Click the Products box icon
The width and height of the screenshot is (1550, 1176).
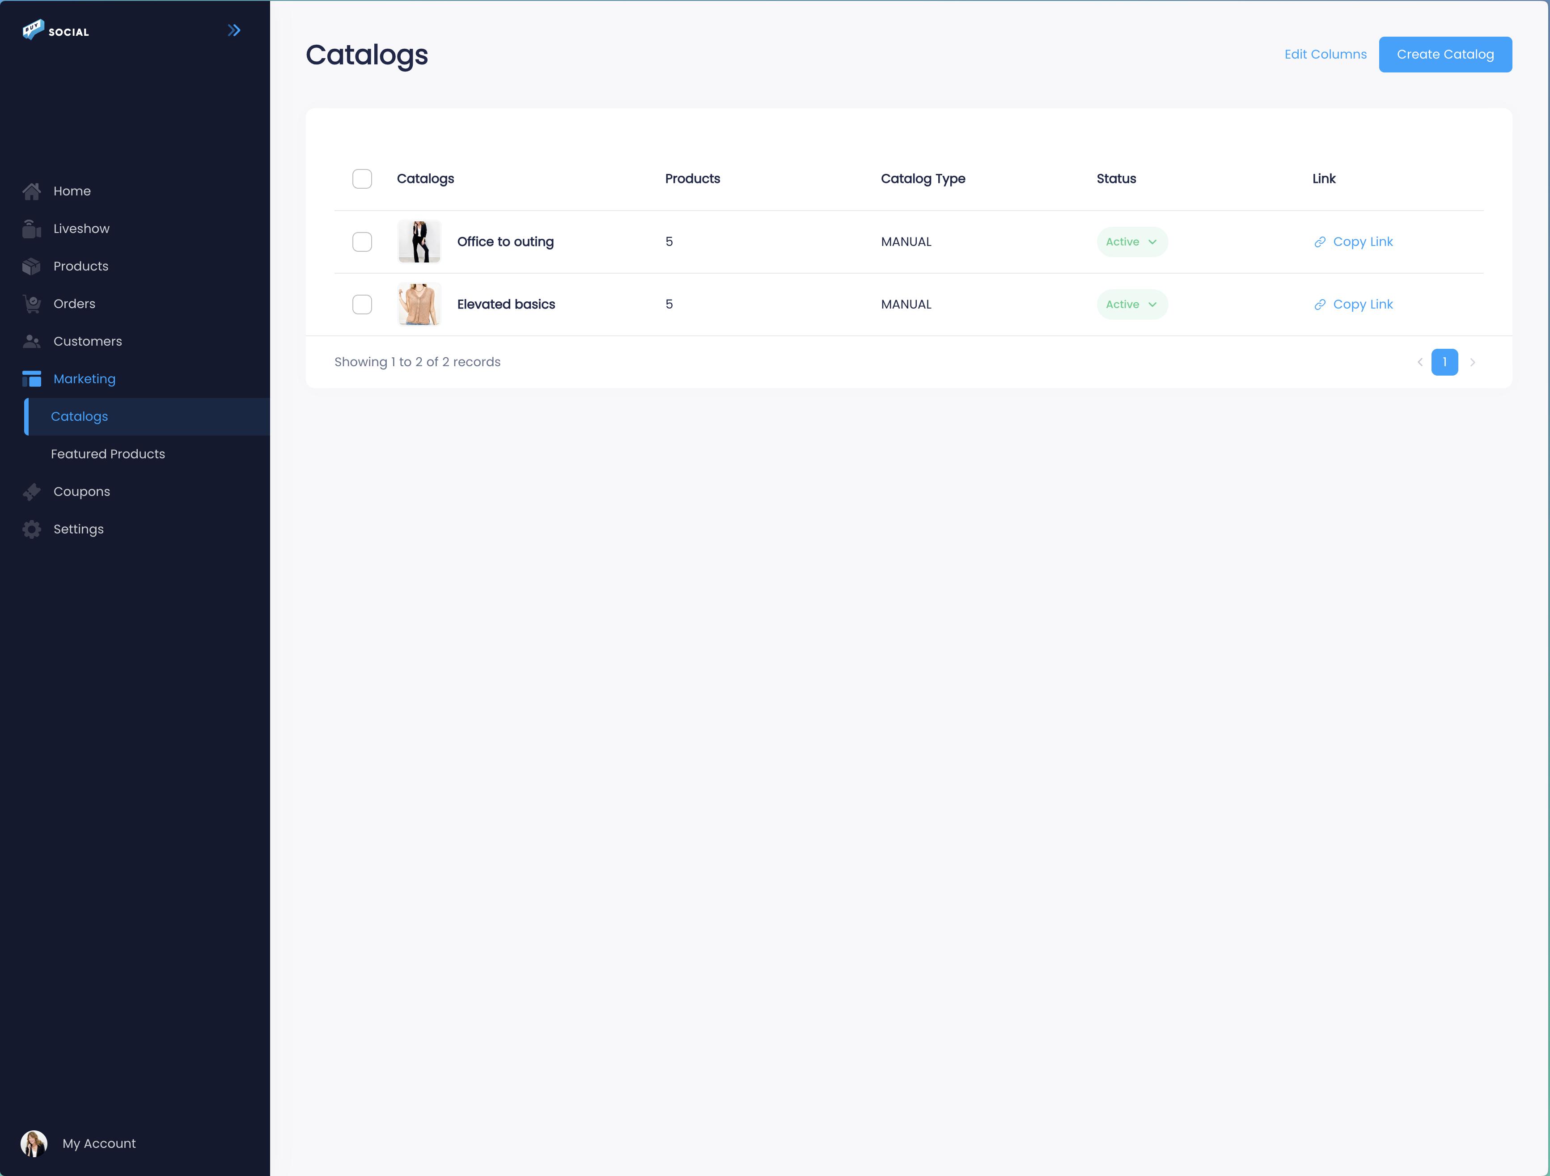(x=32, y=266)
